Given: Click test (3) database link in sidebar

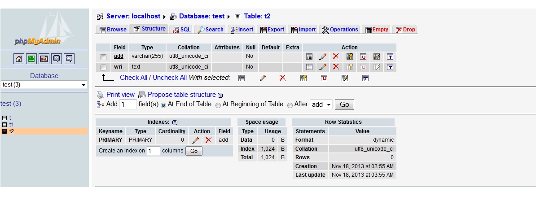Looking at the screenshot, I should [11, 104].
